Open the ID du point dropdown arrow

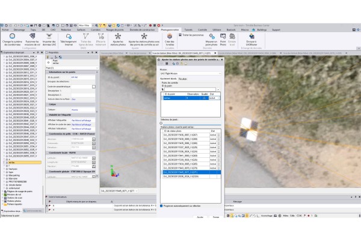218,90
